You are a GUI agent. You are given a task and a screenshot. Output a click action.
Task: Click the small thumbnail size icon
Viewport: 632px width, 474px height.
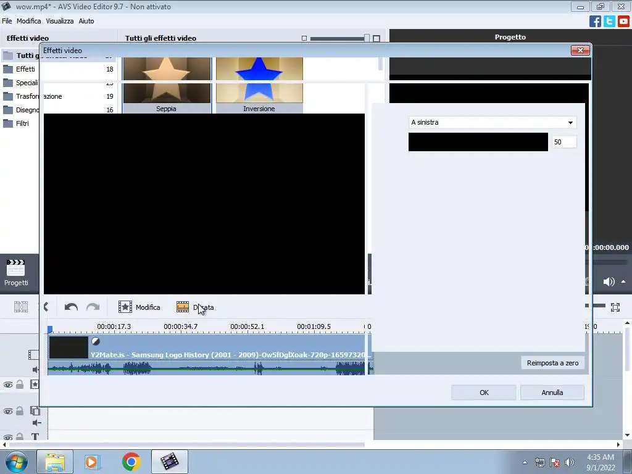[304, 38]
